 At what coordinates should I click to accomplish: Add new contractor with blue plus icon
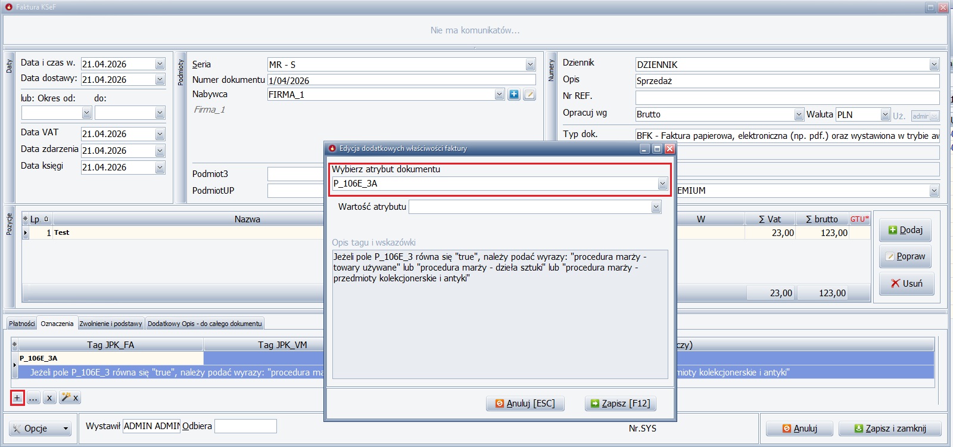point(514,95)
